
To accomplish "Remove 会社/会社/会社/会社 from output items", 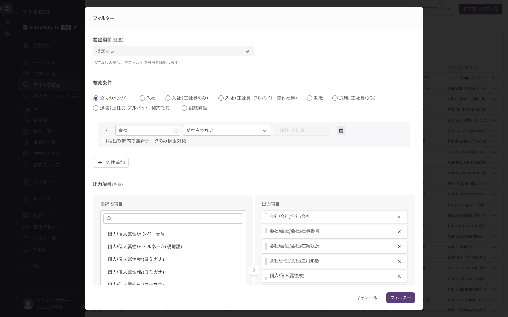I will [x=399, y=217].
